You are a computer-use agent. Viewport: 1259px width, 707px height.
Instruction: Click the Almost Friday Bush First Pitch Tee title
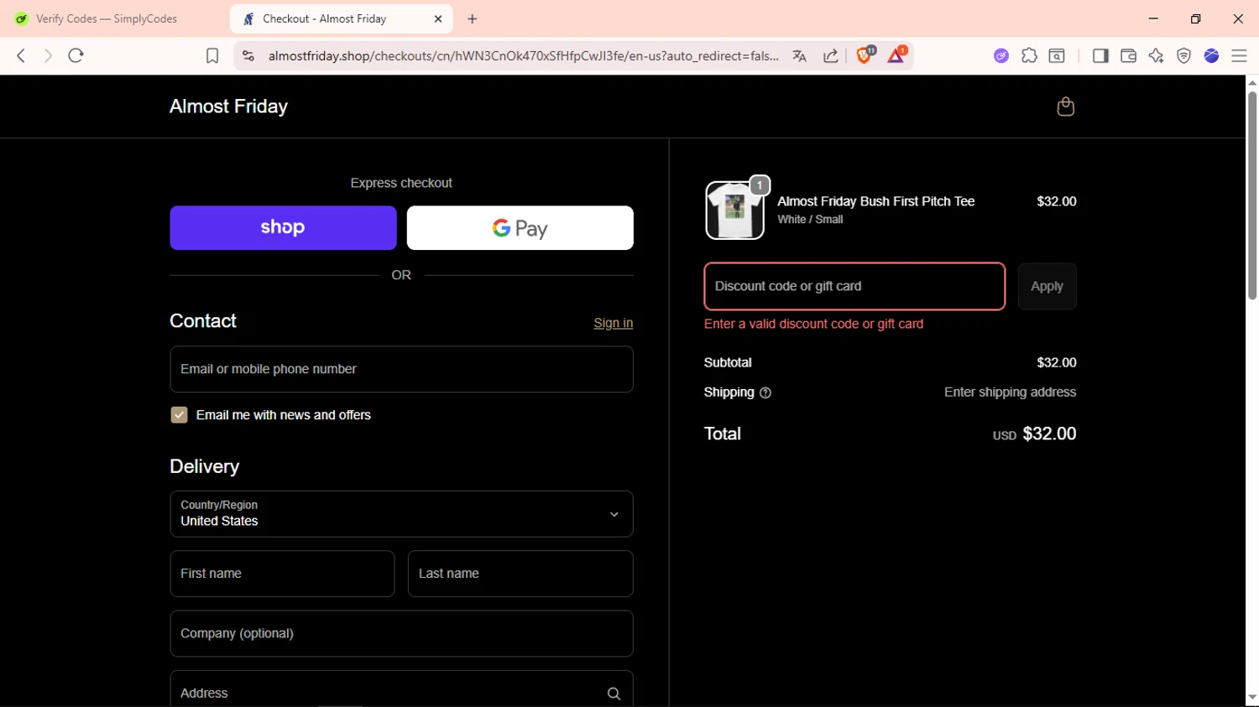click(875, 201)
